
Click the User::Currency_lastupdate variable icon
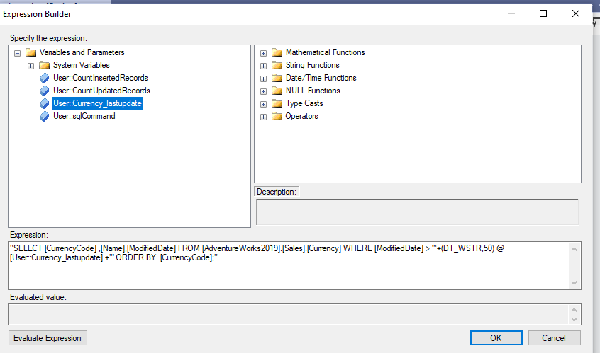click(45, 103)
